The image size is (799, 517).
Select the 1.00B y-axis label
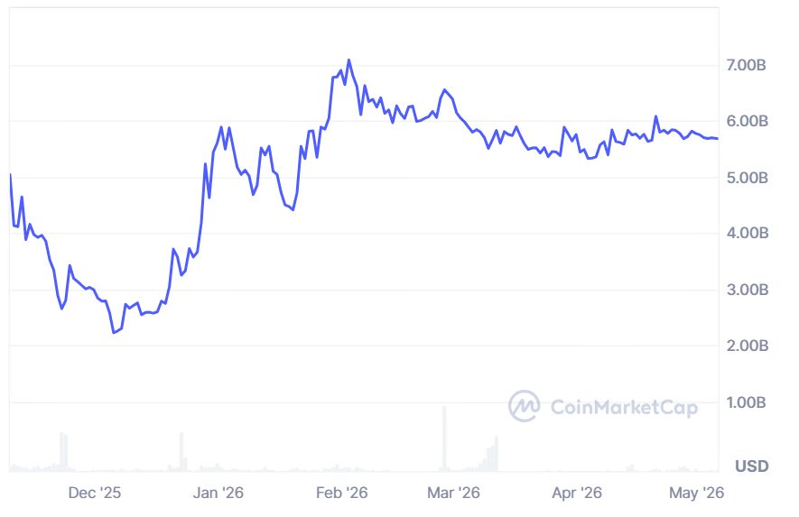[746, 402]
